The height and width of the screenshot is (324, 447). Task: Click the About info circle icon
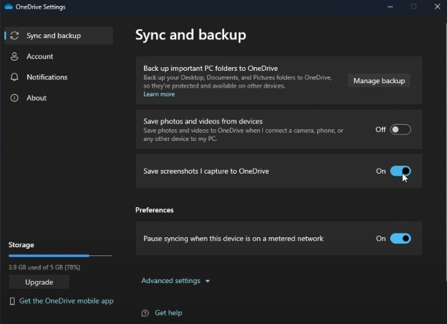point(15,98)
